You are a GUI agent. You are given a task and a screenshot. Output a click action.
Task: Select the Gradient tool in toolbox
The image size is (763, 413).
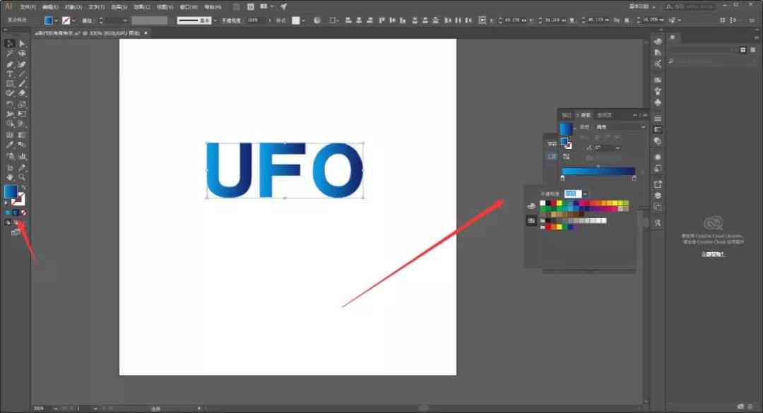click(x=22, y=135)
